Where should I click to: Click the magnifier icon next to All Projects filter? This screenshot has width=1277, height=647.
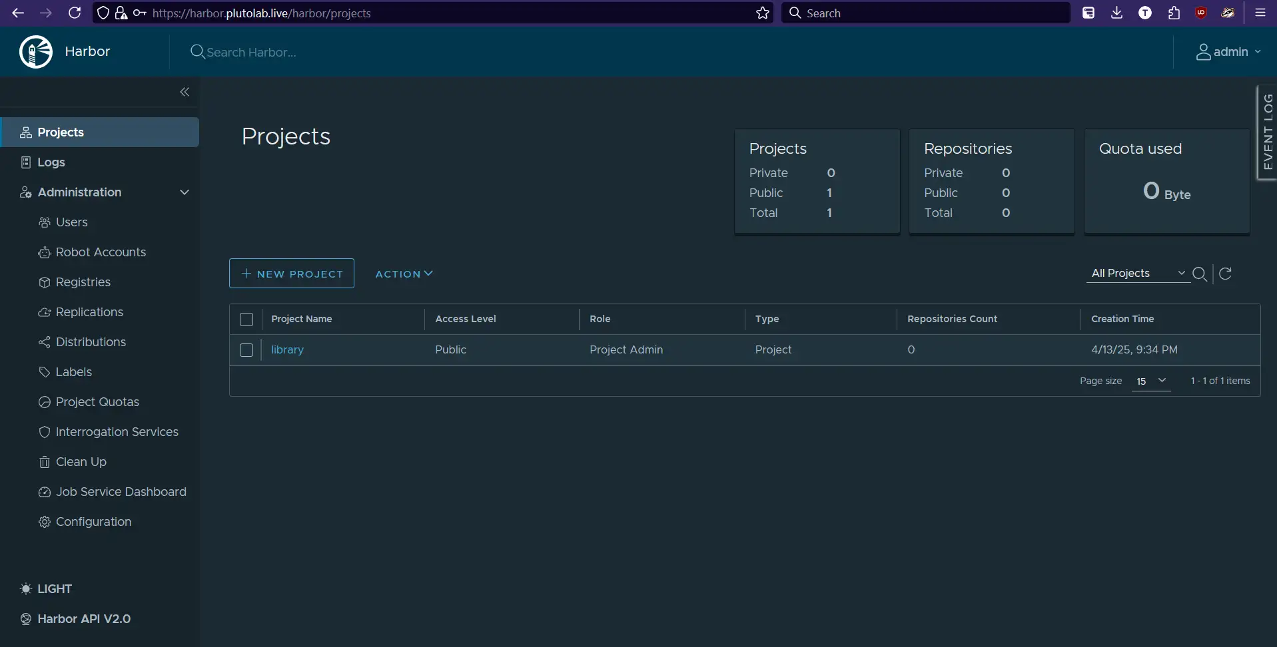click(x=1201, y=274)
